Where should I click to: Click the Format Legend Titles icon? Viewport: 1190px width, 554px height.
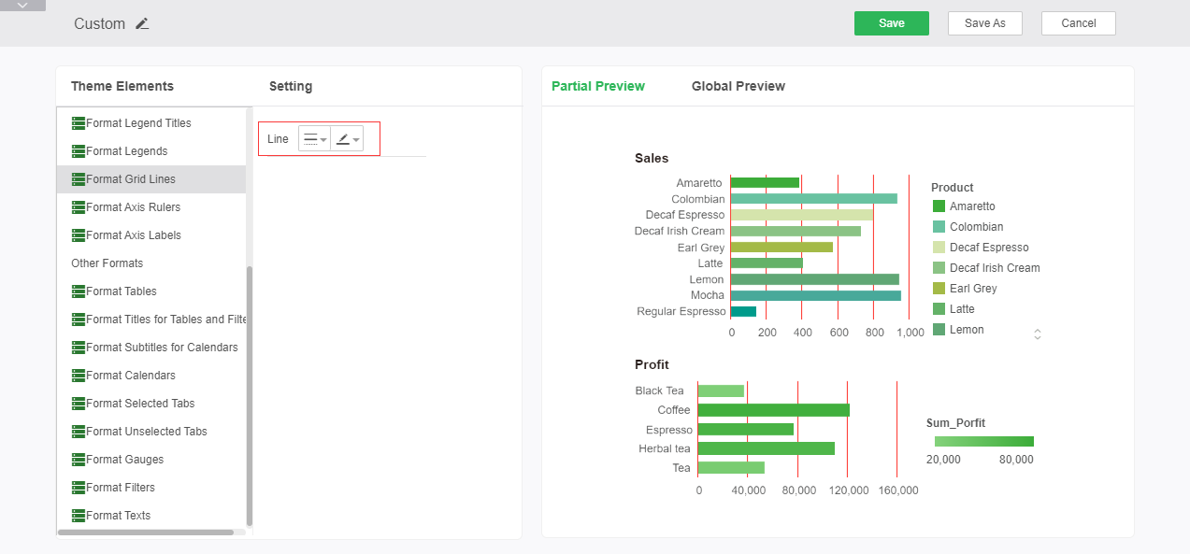pyautogui.click(x=79, y=123)
